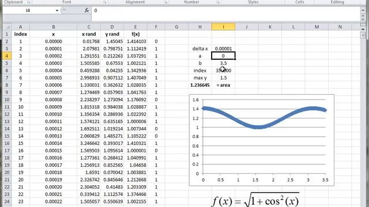
Task: Click y rand value 1.45045
Action: click(112, 41)
